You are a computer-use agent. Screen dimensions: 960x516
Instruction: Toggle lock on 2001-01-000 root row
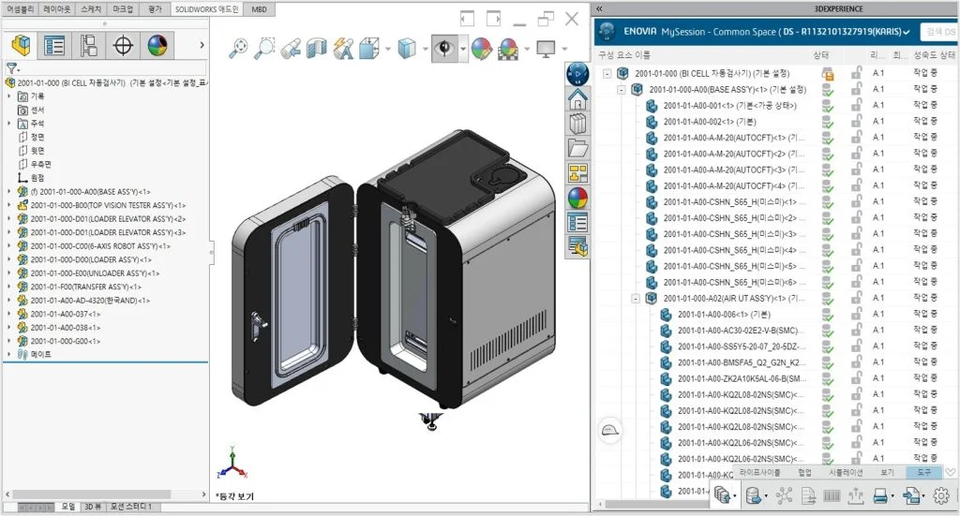[x=855, y=73]
